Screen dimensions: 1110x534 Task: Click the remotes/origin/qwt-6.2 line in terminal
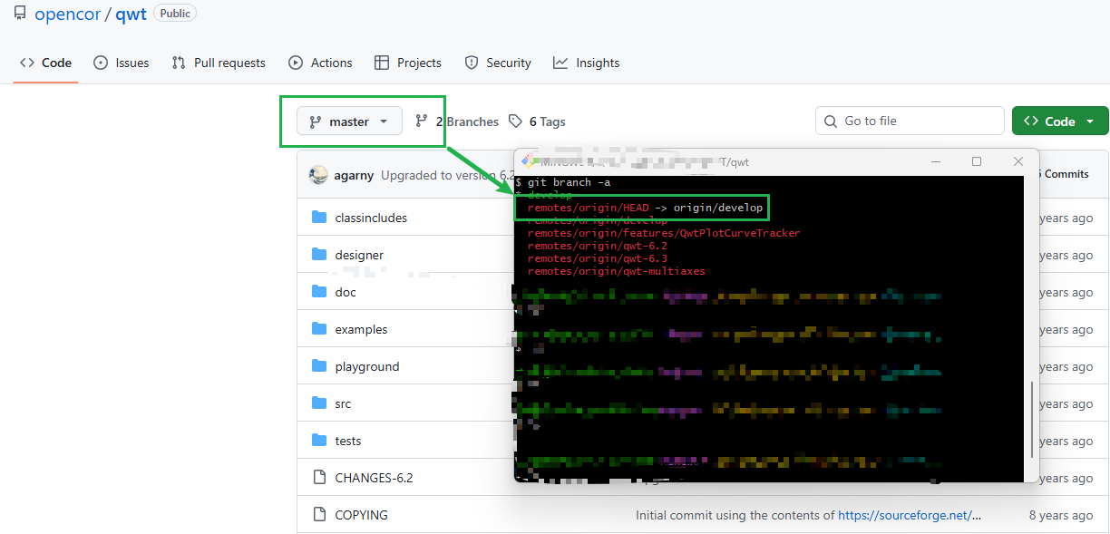(x=598, y=246)
